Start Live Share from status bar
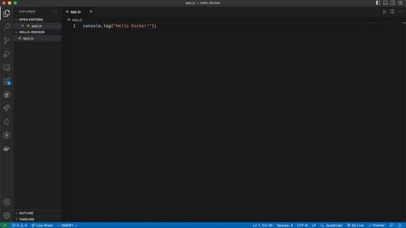 [42, 225]
